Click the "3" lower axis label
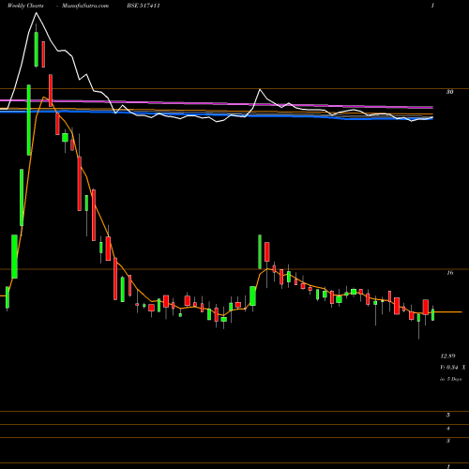The height and width of the screenshot is (469, 469). [448, 441]
